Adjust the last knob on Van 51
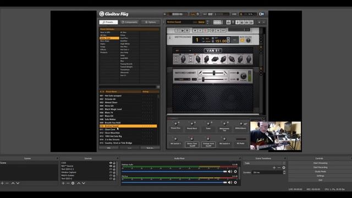The height and width of the screenshot is (198, 352). tap(248, 59)
